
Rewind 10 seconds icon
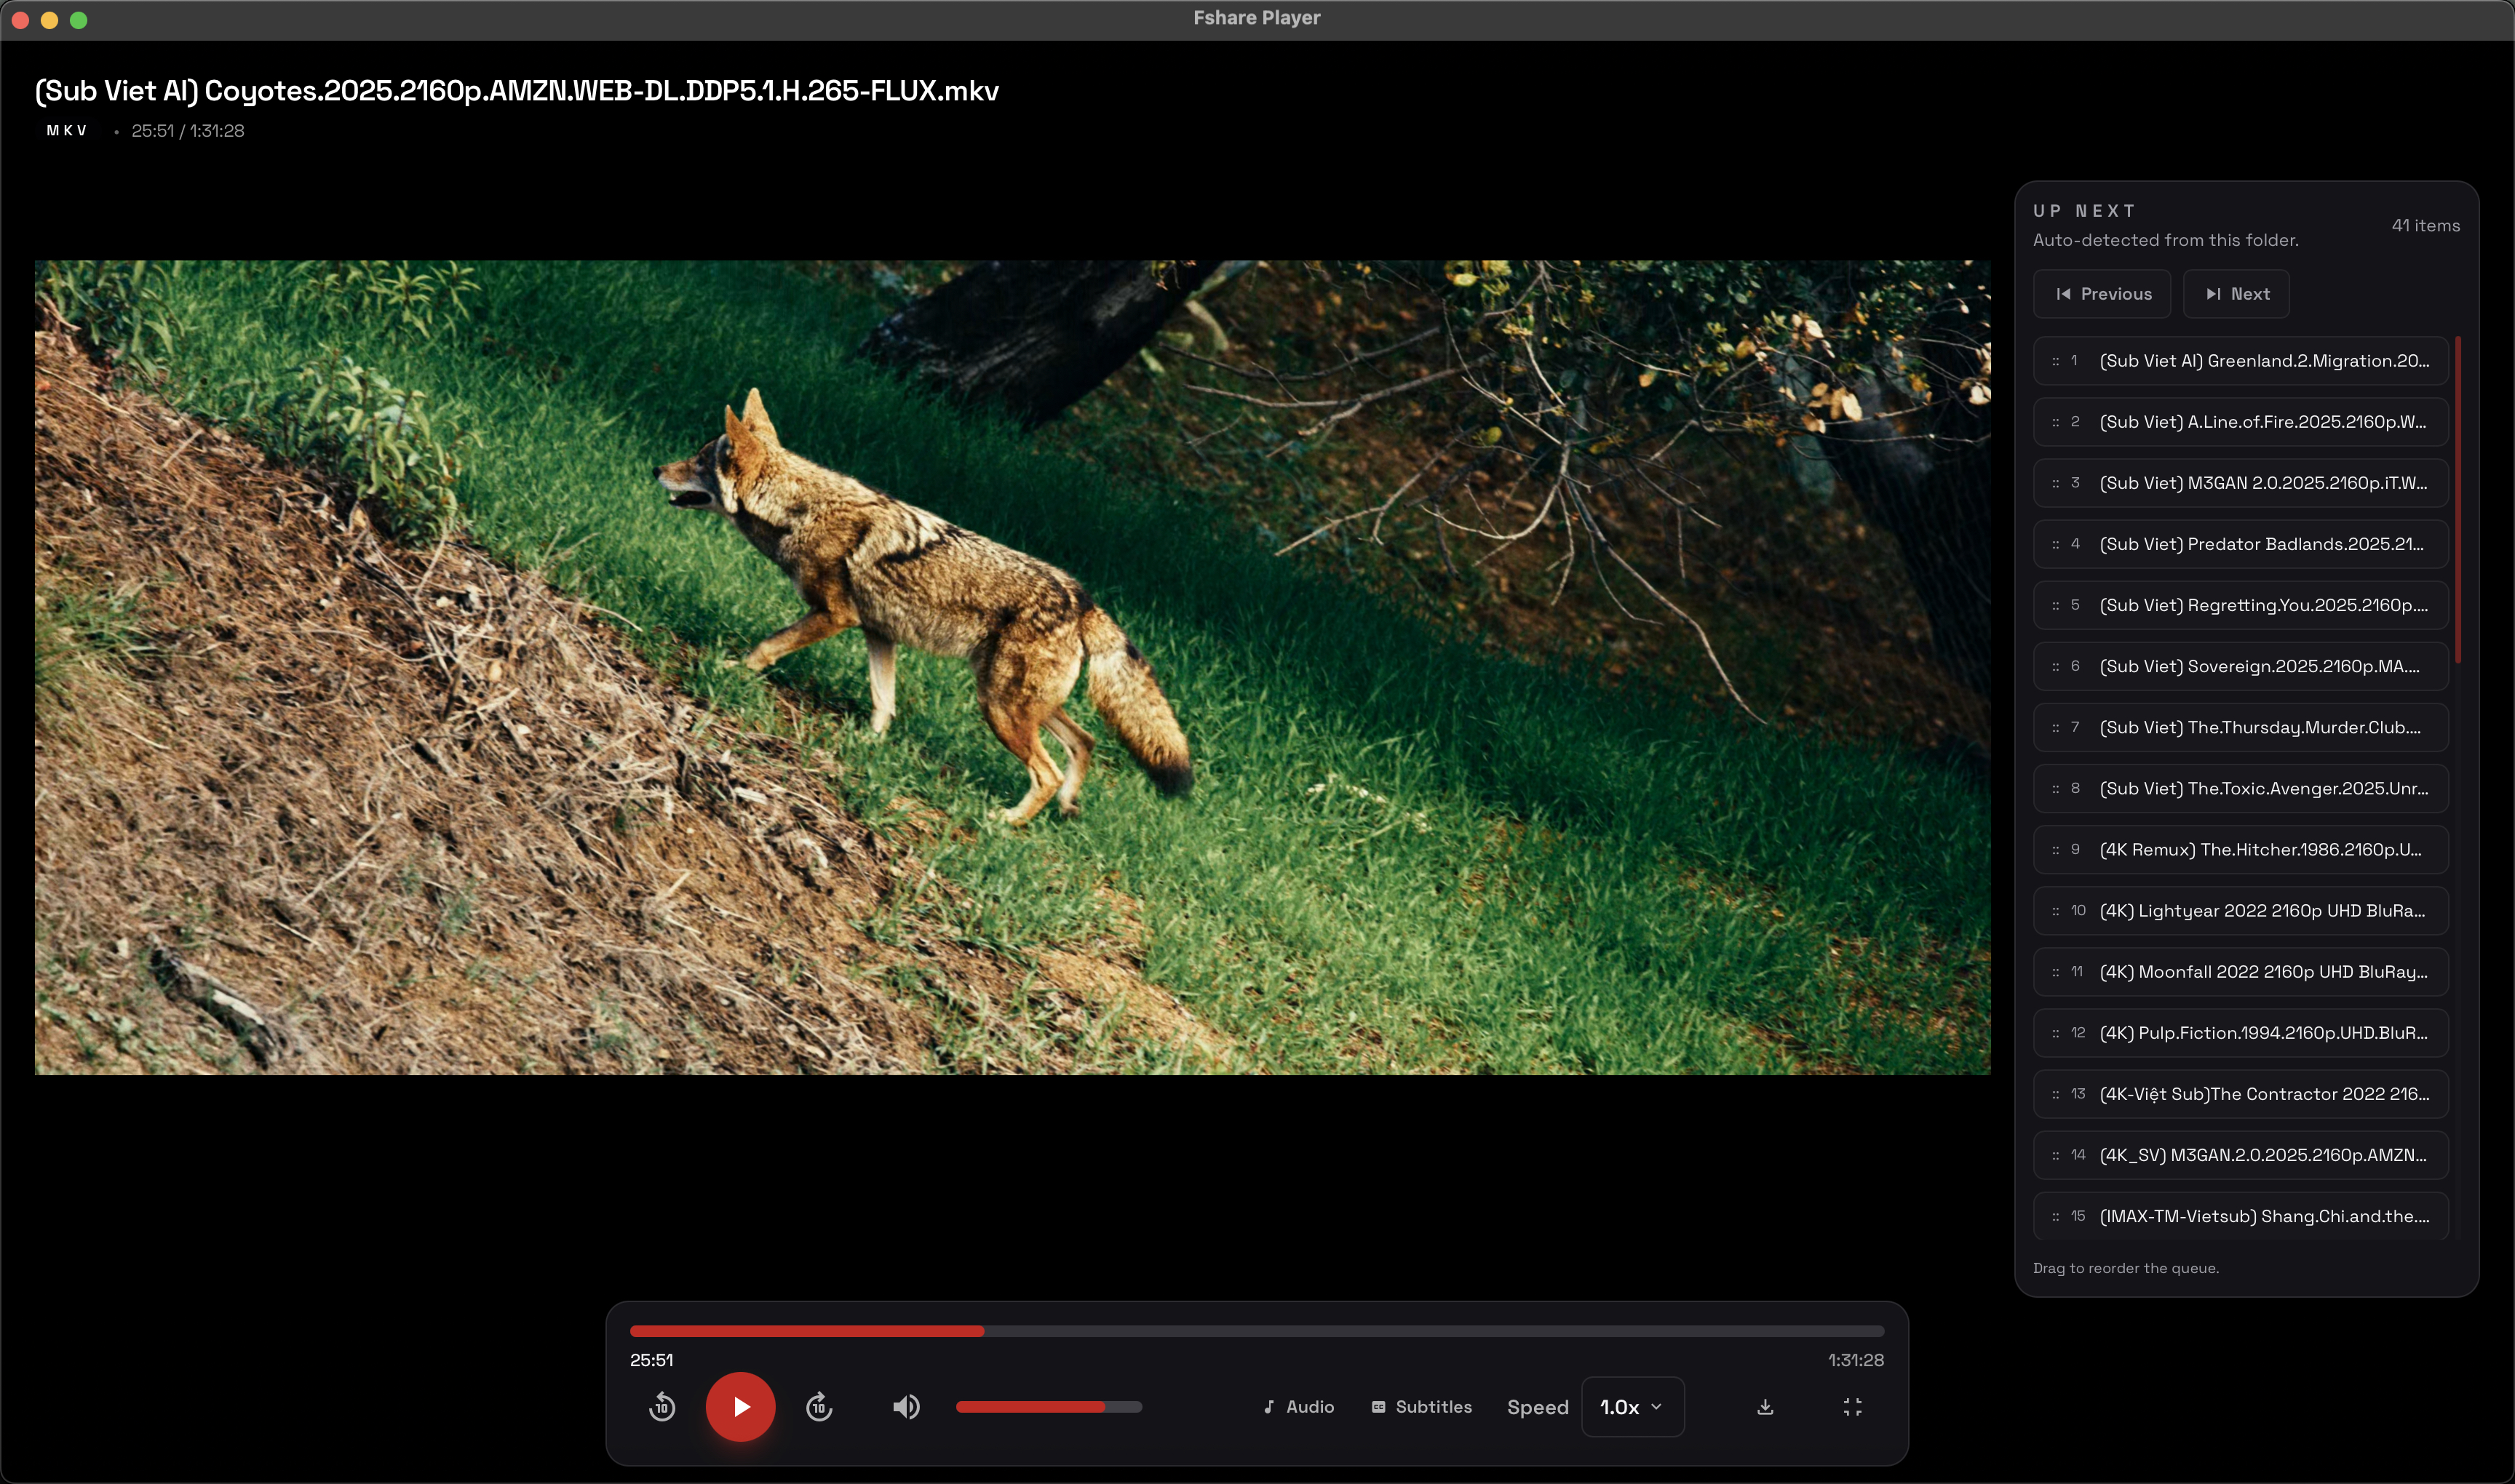coord(661,1407)
